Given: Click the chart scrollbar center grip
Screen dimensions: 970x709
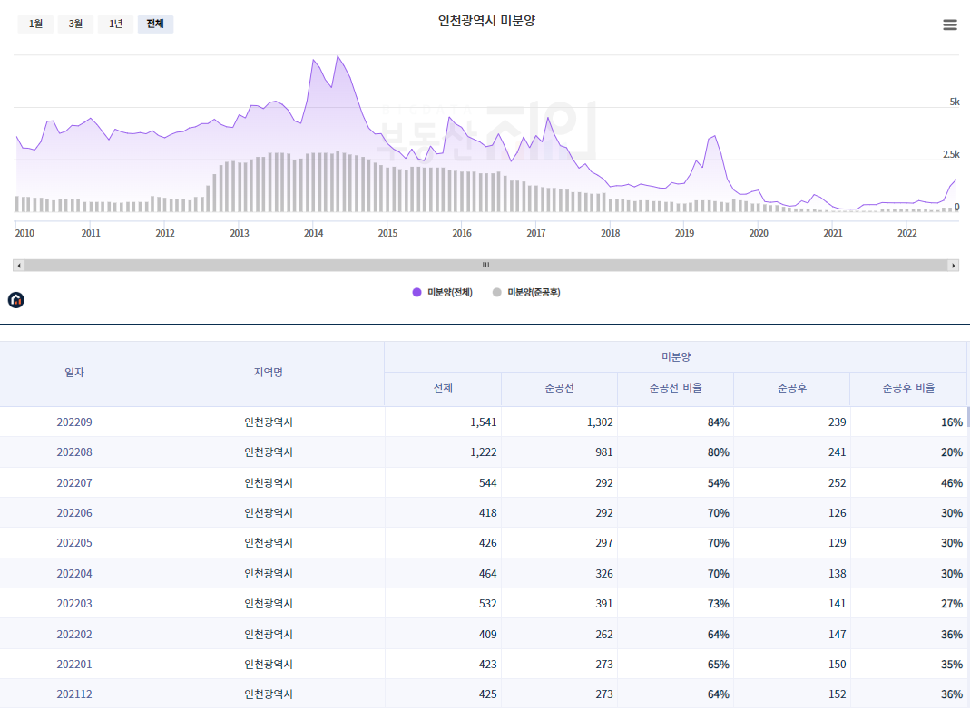Looking at the screenshot, I should point(485,265).
